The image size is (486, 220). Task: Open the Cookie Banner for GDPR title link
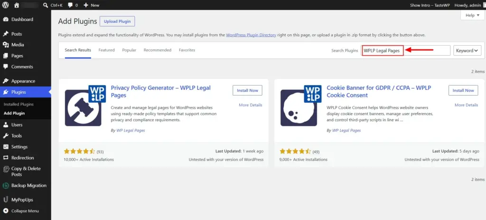379,92
